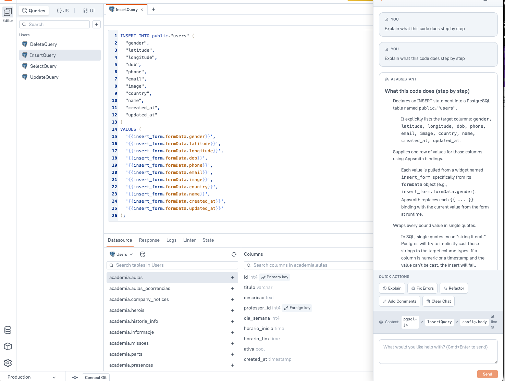Open the Response tab
Screen dimensions: 505x381
(149, 240)
